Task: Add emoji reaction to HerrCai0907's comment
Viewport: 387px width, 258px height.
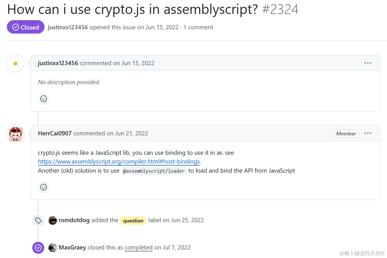Action: pos(44,187)
